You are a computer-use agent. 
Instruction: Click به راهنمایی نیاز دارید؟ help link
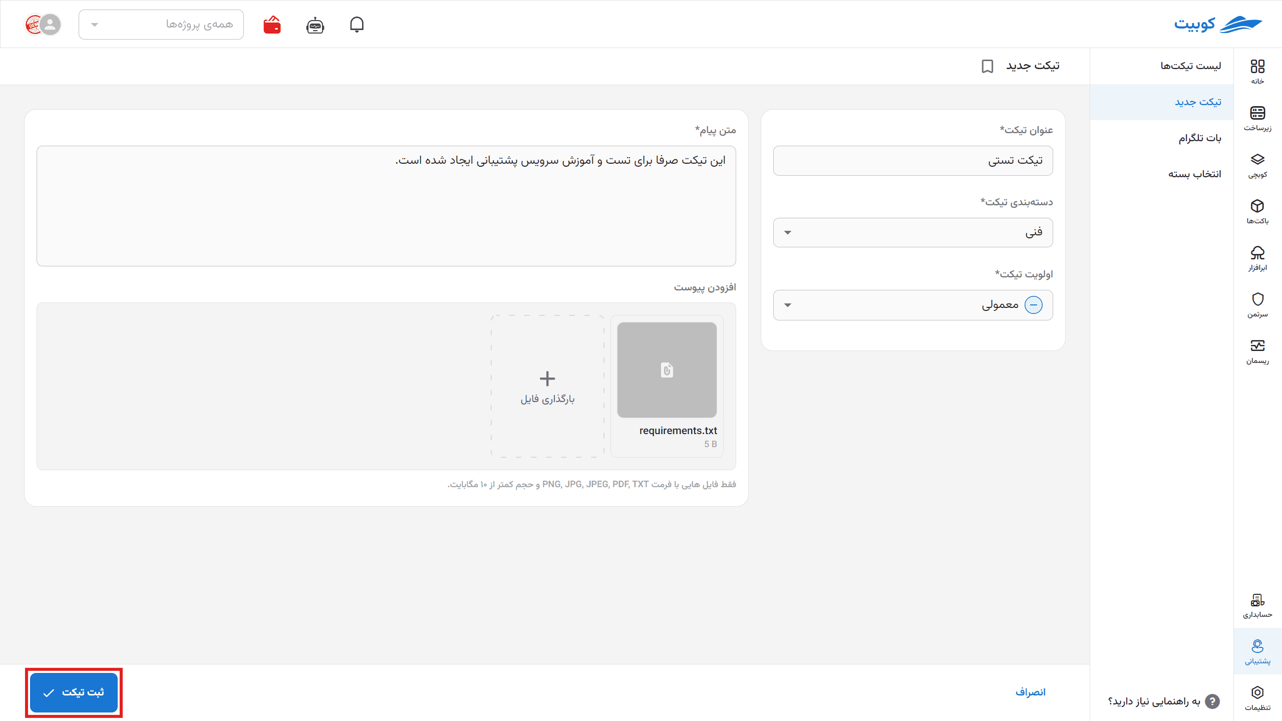[1154, 701]
